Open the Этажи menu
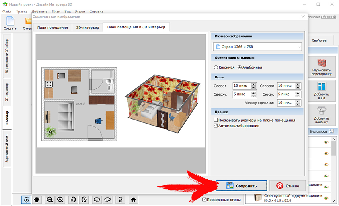 click(x=80, y=11)
